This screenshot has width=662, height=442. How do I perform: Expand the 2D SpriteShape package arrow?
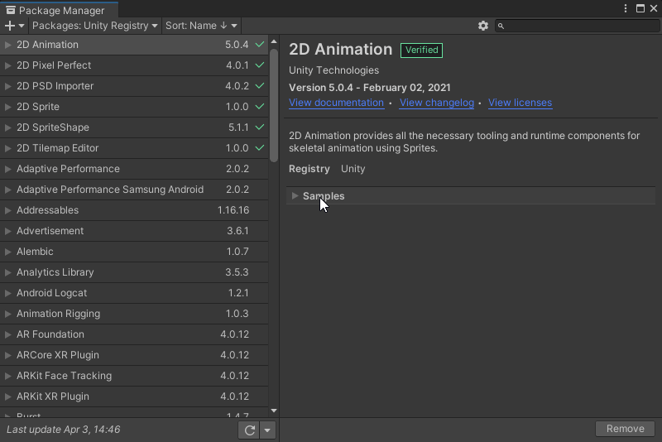7,127
